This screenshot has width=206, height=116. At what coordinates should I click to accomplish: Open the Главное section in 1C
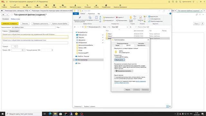4,6
